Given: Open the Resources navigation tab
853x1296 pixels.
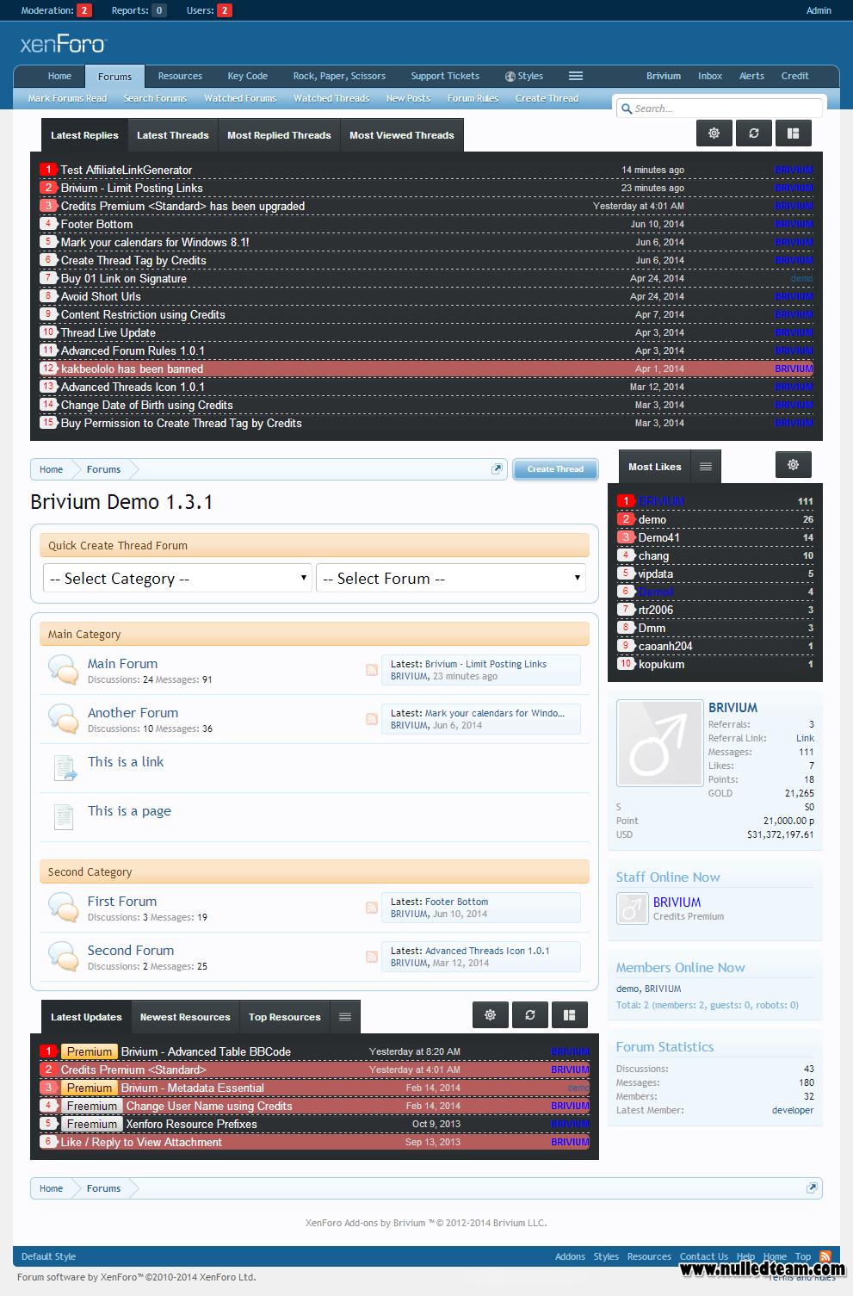Looking at the screenshot, I should [180, 76].
